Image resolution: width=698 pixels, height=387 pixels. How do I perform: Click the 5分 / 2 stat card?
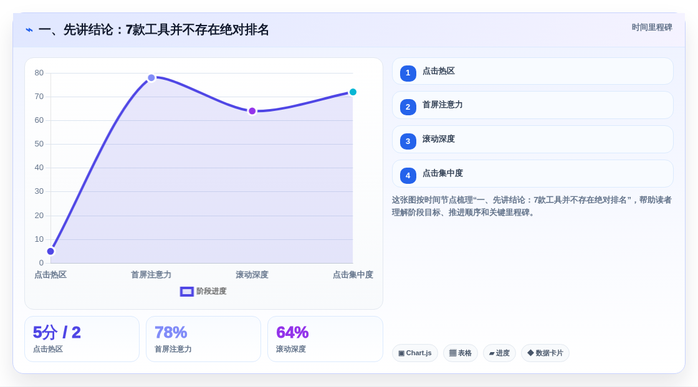point(82,339)
